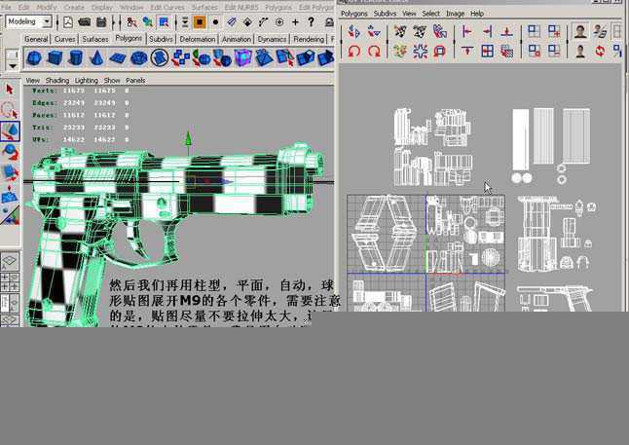Open View menu in the viewport panel
The width and height of the screenshot is (629, 445).
tap(32, 80)
